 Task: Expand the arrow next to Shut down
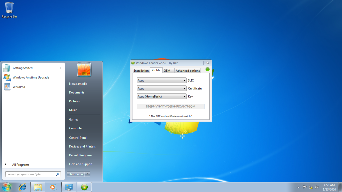87,174
